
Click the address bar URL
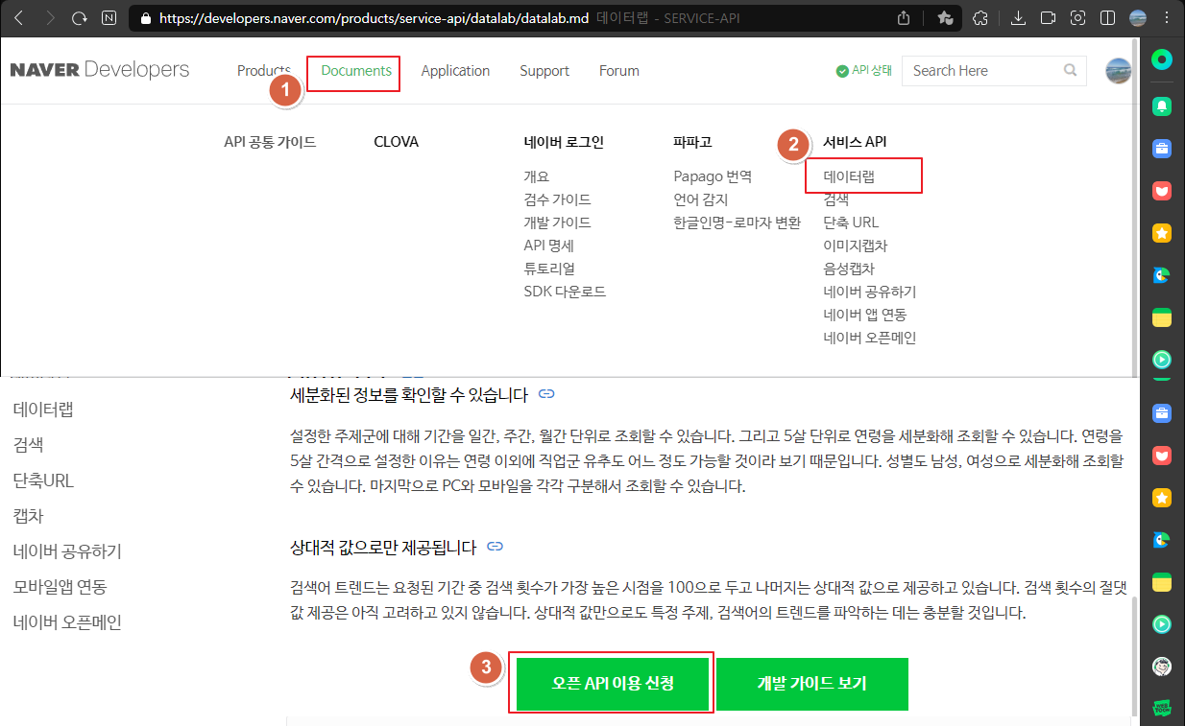pyautogui.click(x=374, y=18)
